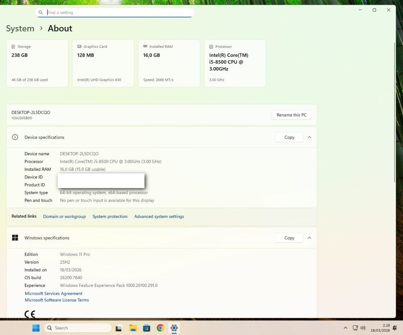The image size is (403, 335).
Task: Click the 46 GB of 238 GB used text
Action: pos(29,80)
